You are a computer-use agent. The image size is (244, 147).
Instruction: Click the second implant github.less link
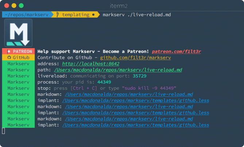pyautogui.click(x=136, y=113)
